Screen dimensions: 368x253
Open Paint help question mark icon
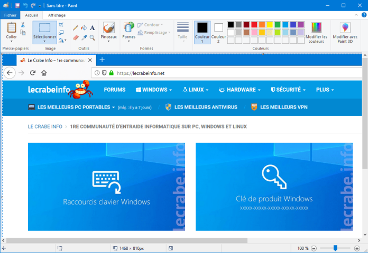point(364,15)
